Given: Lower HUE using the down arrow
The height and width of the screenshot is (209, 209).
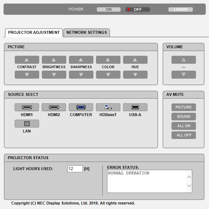Looking at the screenshot, I should click(135, 75).
